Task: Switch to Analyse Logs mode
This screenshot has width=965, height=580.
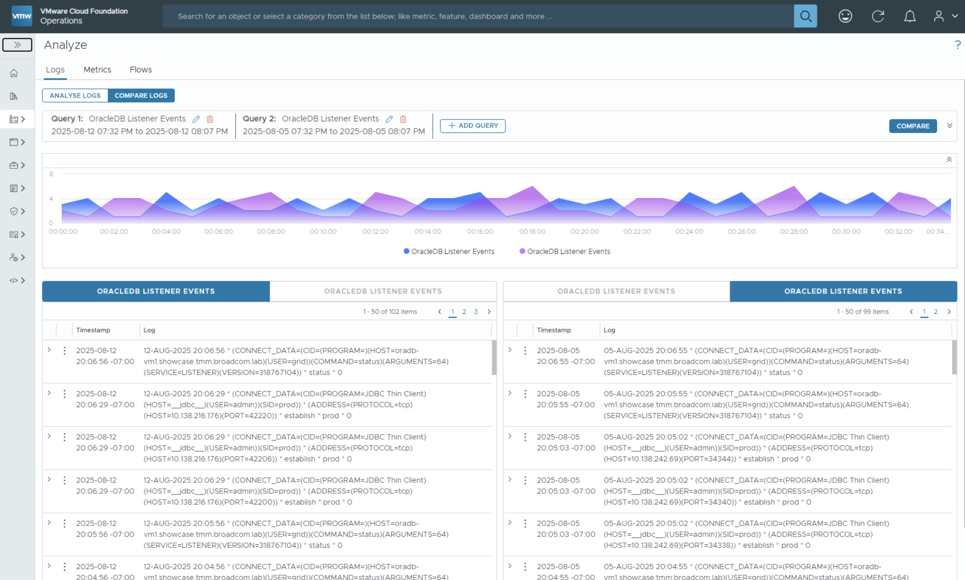Action: point(75,95)
